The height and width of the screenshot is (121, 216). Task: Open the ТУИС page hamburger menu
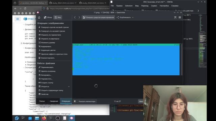(18, 19)
